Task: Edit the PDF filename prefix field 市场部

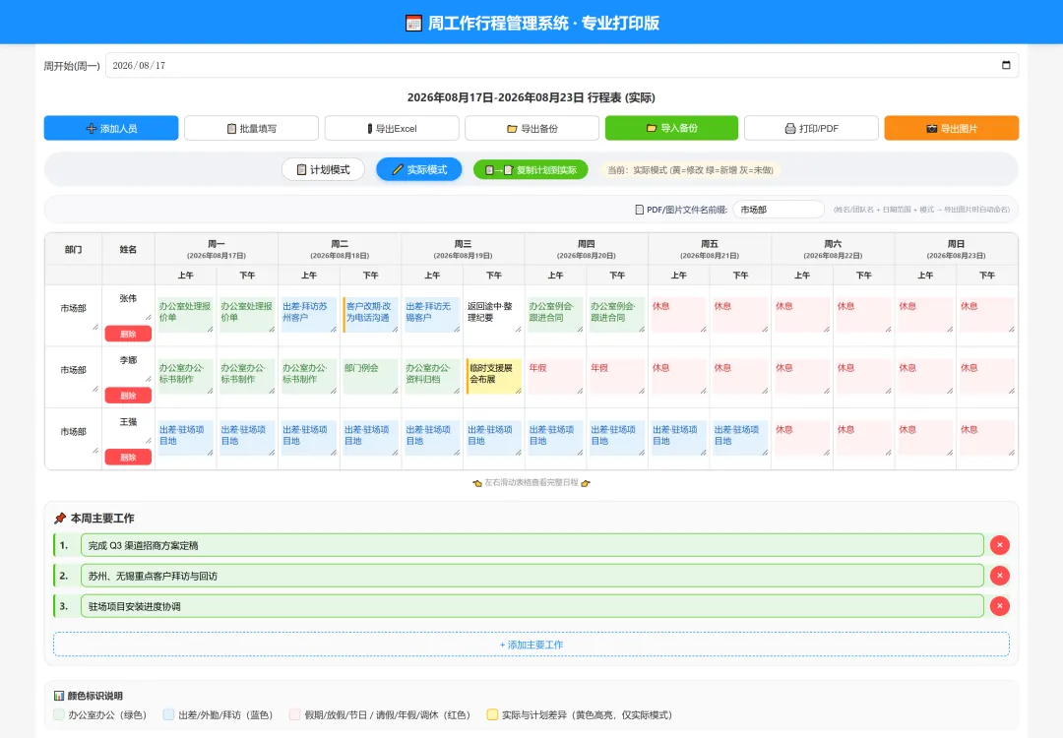Action: coord(779,210)
